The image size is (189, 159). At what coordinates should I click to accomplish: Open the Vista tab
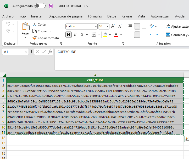pos(141,16)
